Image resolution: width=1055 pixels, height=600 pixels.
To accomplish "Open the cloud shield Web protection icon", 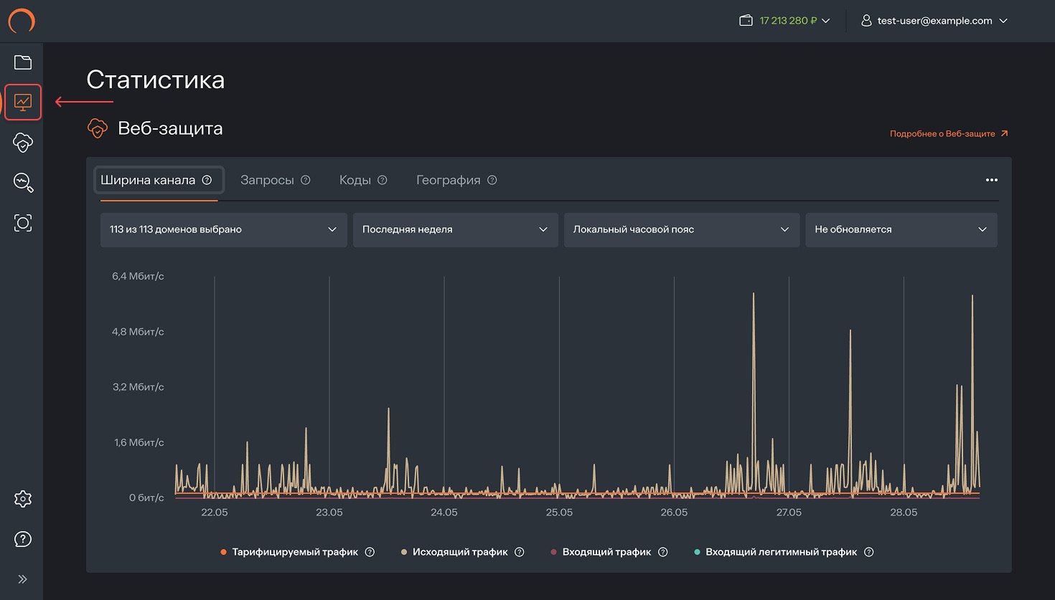I will pos(23,143).
